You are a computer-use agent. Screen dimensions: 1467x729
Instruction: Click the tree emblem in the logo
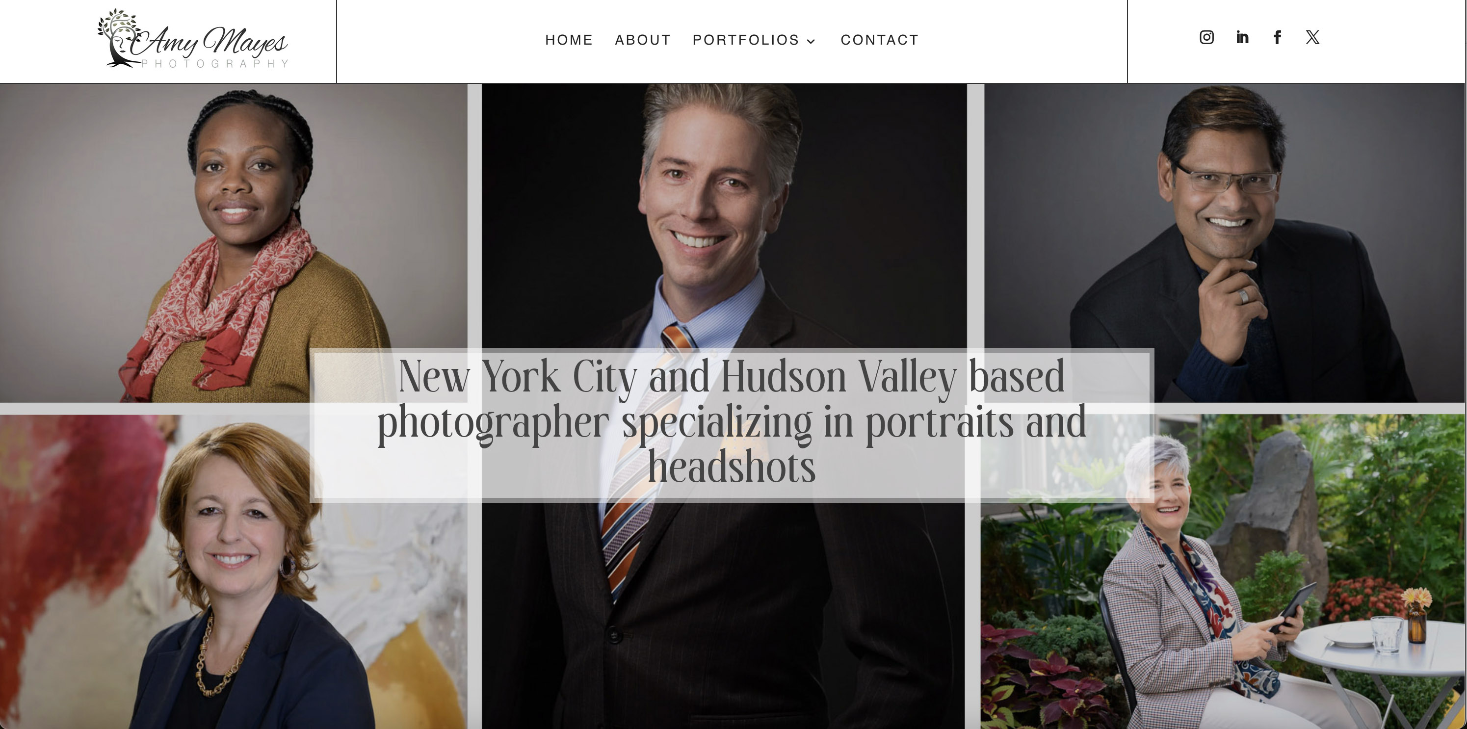tap(118, 38)
